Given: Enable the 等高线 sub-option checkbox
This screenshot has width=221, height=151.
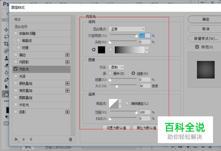Looking at the screenshot, I should [18, 40].
